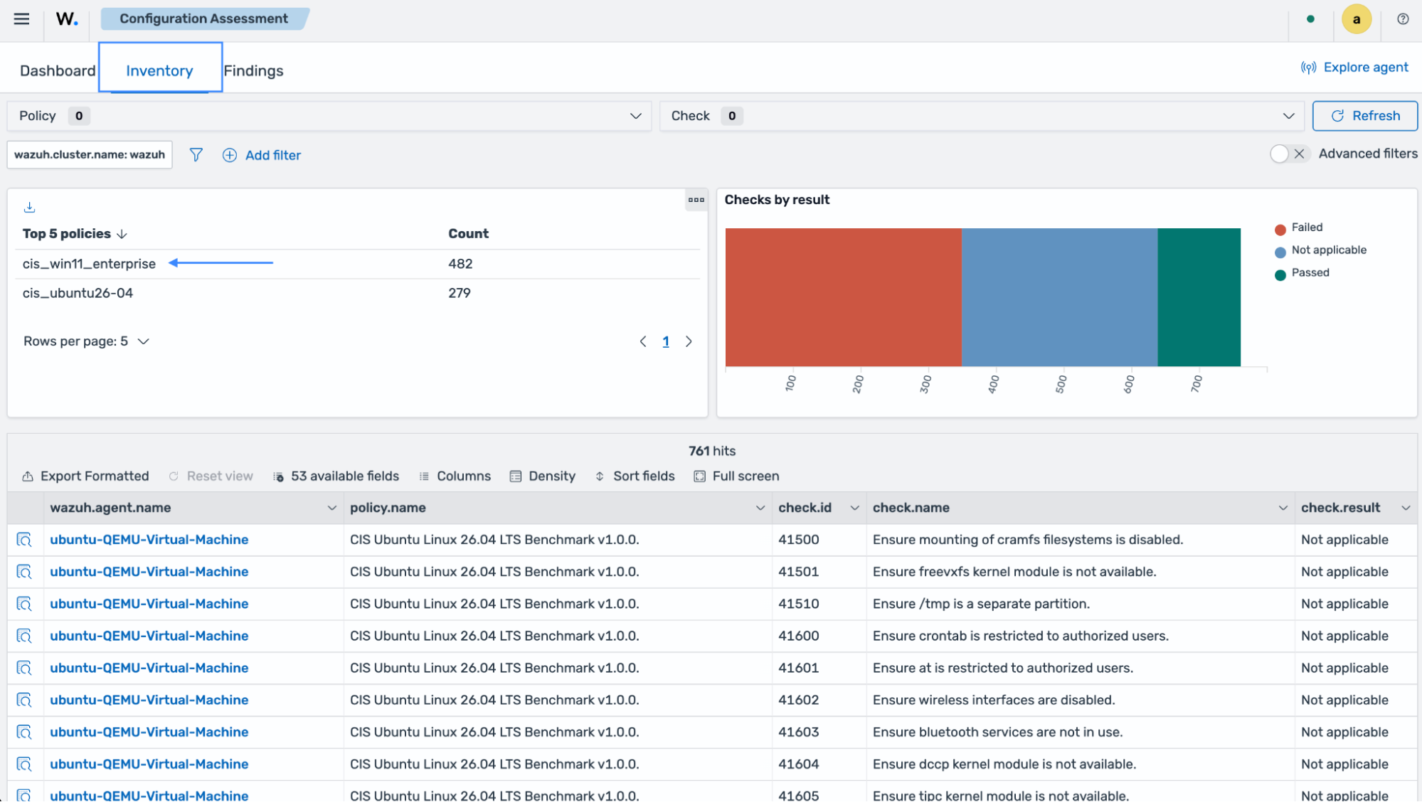
Task: Inspect document for check 41603 row
Action: [x=24, y=732]
